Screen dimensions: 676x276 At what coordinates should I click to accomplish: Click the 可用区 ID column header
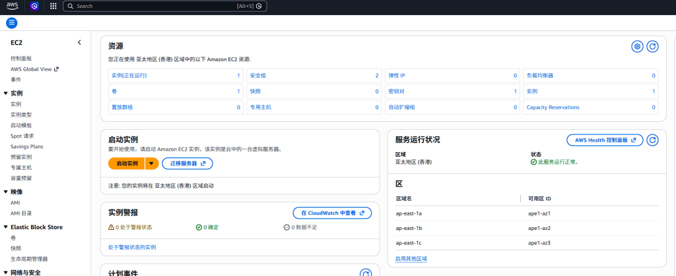point(539,199)
